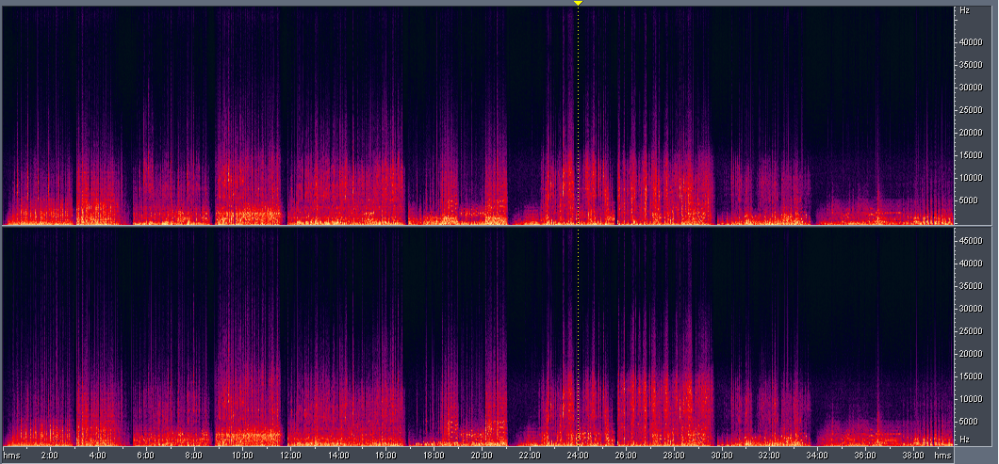Click the 14:00 mark on the time ruler
This screenshot has height=464, width=999.
337,456
